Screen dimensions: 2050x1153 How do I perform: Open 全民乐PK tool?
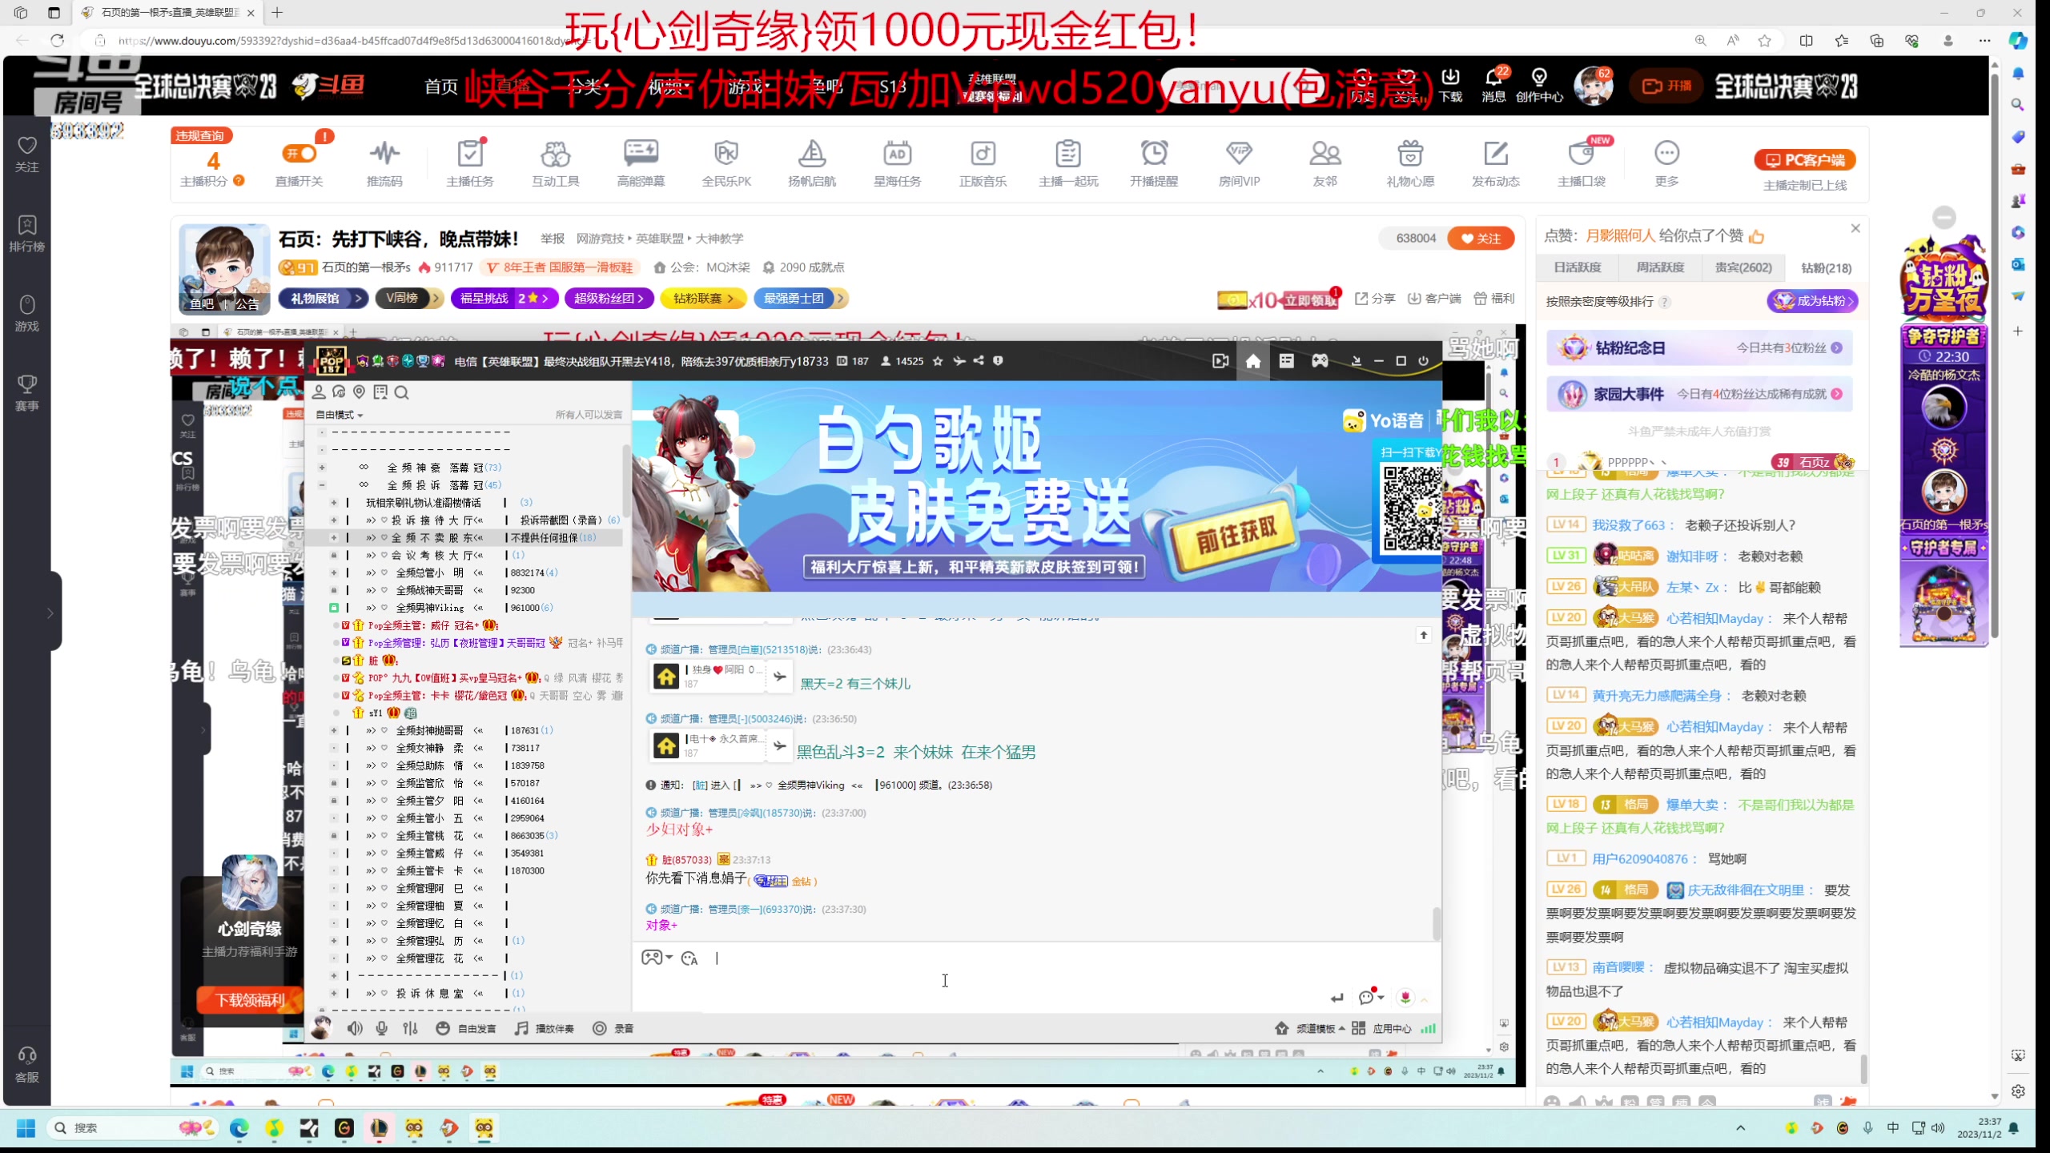(x=726, y=163)
